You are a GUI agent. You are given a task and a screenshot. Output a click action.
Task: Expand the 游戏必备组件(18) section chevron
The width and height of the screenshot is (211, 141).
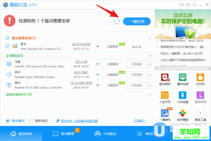(150, 95)
